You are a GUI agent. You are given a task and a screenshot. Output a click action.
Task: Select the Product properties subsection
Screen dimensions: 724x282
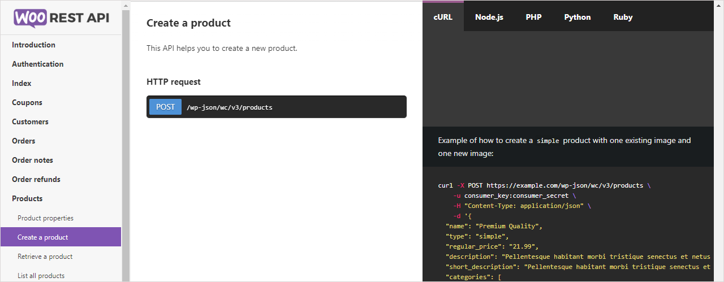pyautogui.click(x=45, y=218)
